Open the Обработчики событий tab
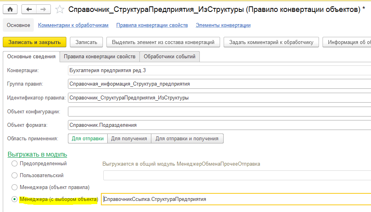This screenshot has width=371, height=212. (170, 57)
